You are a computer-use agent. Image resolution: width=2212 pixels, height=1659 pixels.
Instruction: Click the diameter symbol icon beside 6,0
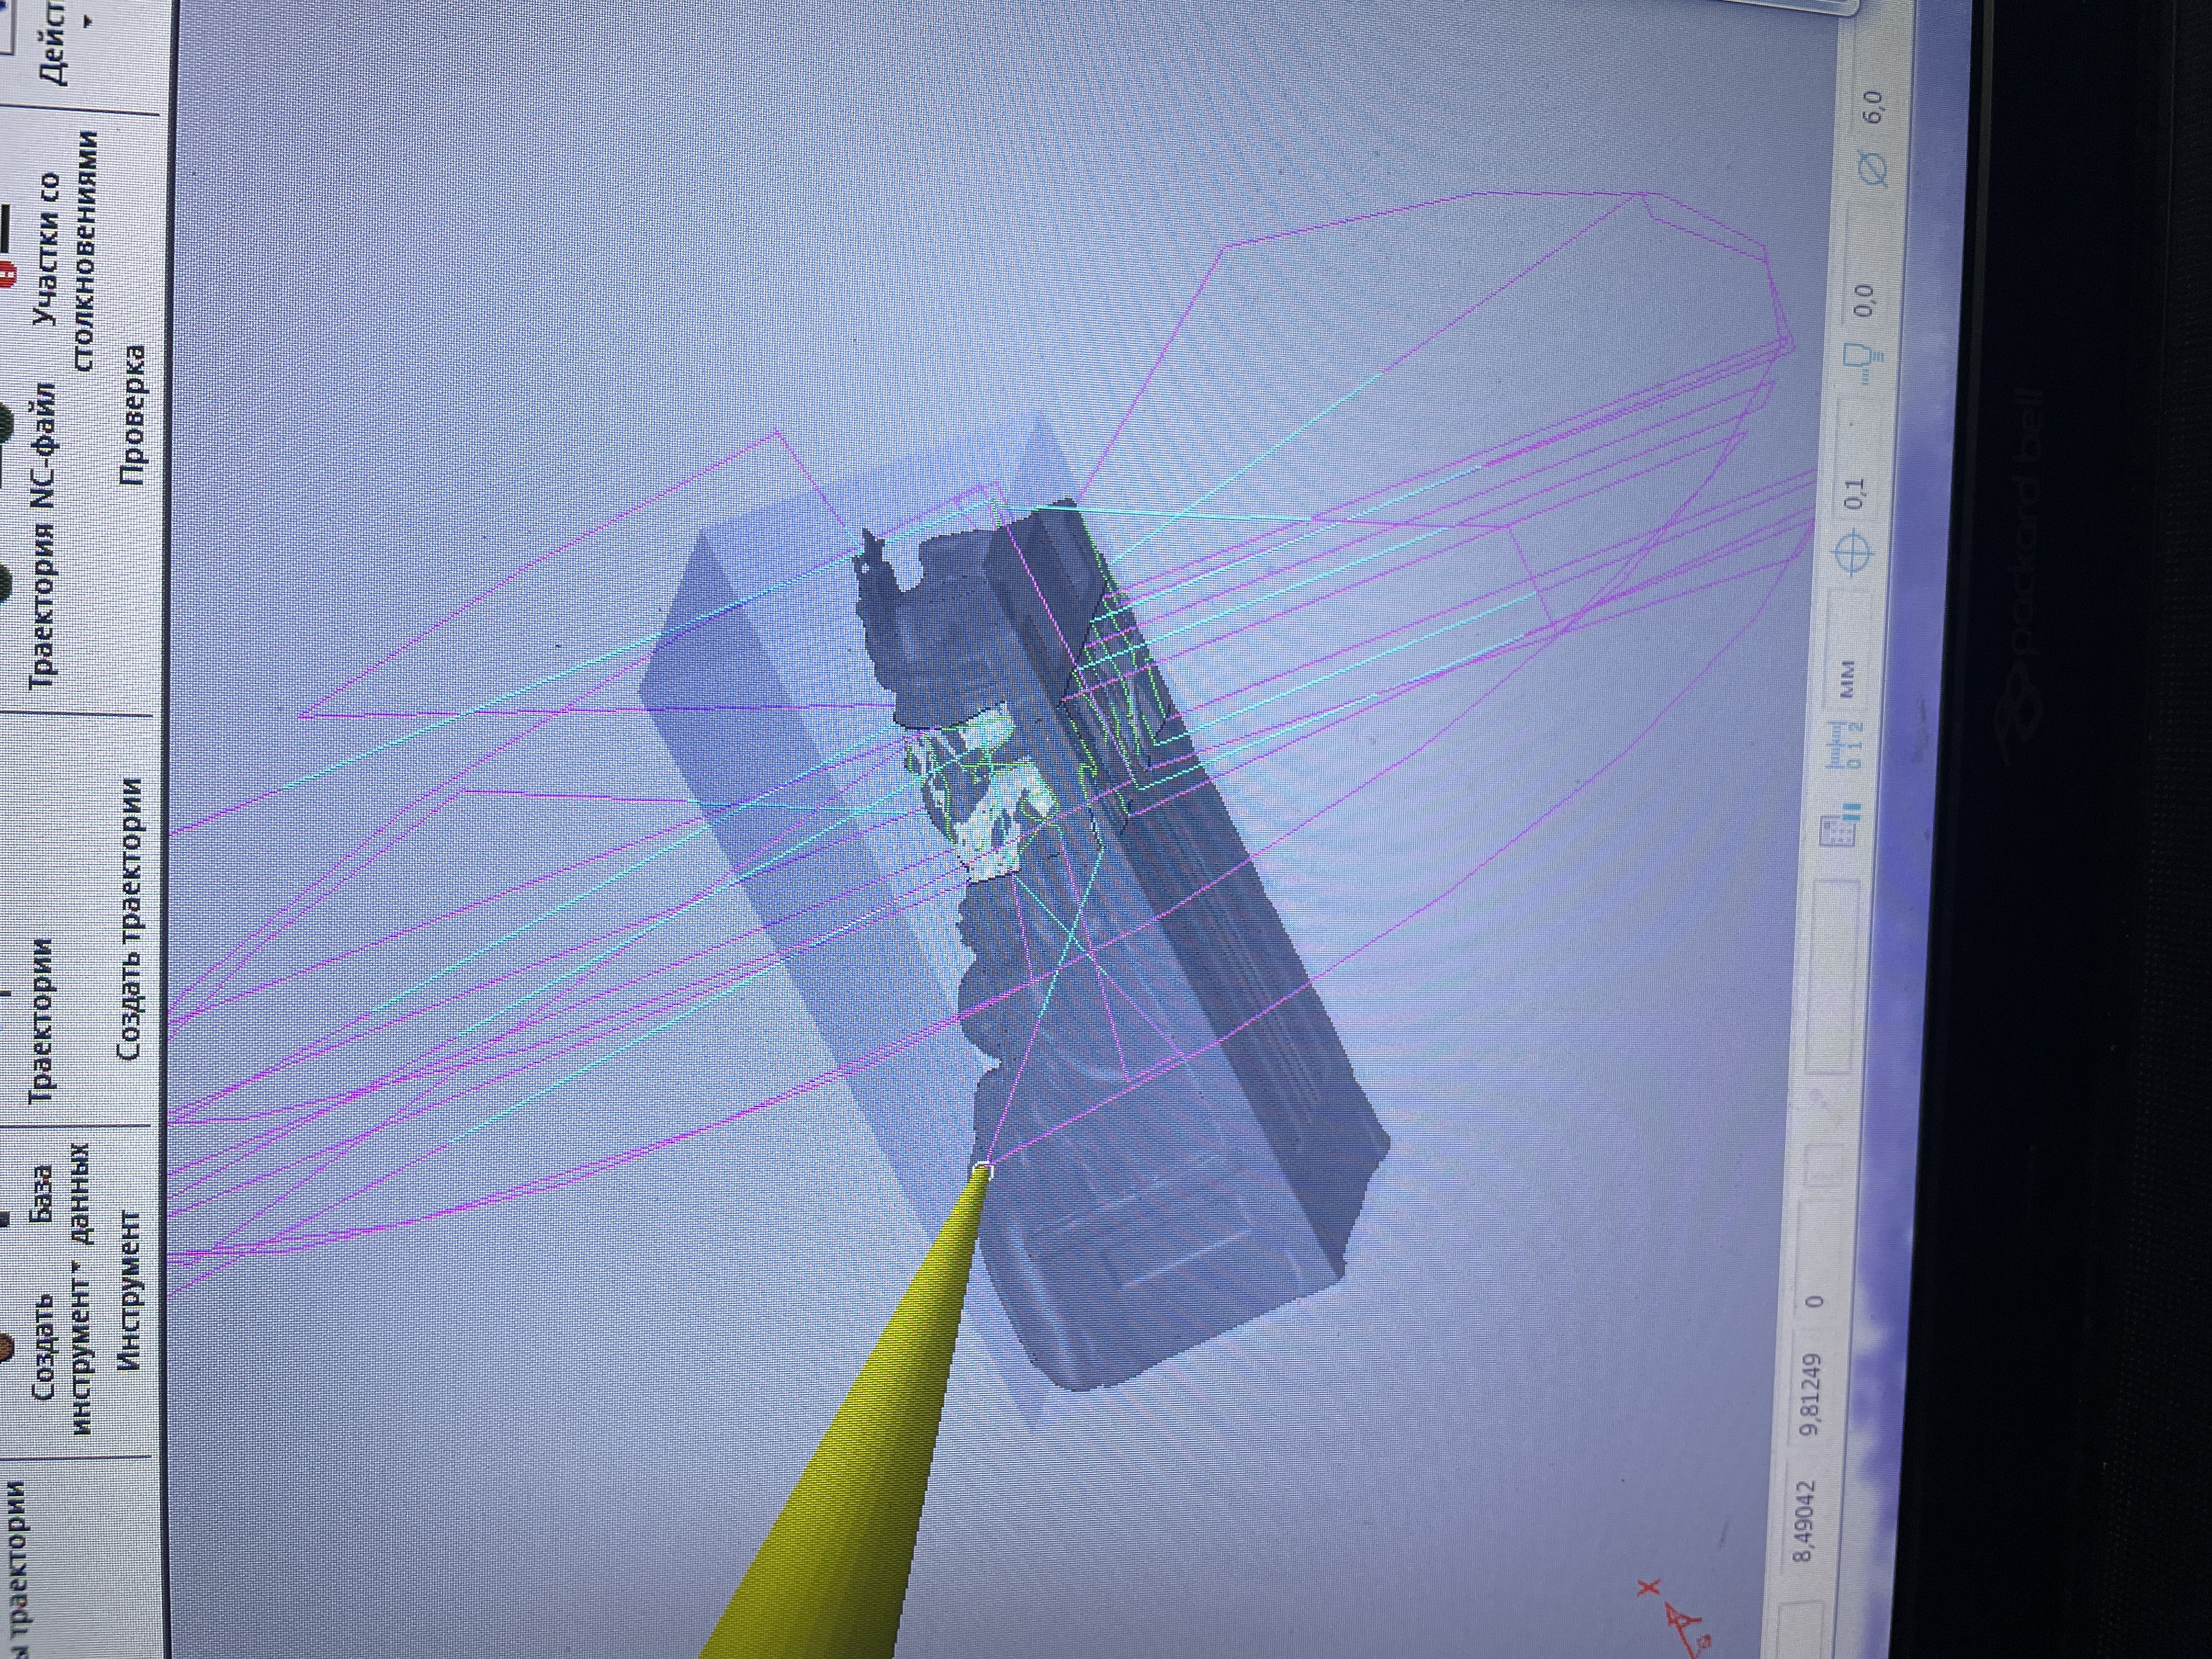click(1873, 168)
